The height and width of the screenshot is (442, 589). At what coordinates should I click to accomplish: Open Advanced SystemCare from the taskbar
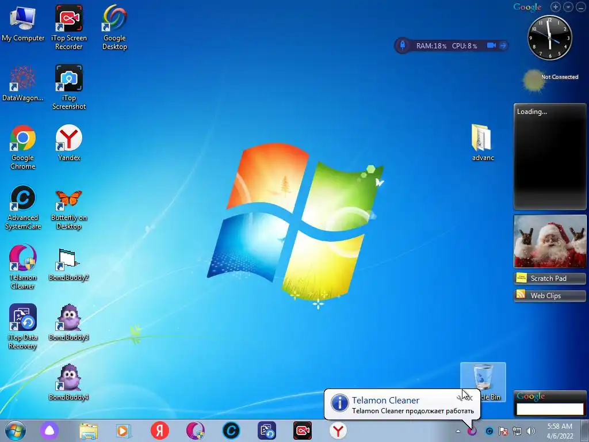click(x=231, y=430)
